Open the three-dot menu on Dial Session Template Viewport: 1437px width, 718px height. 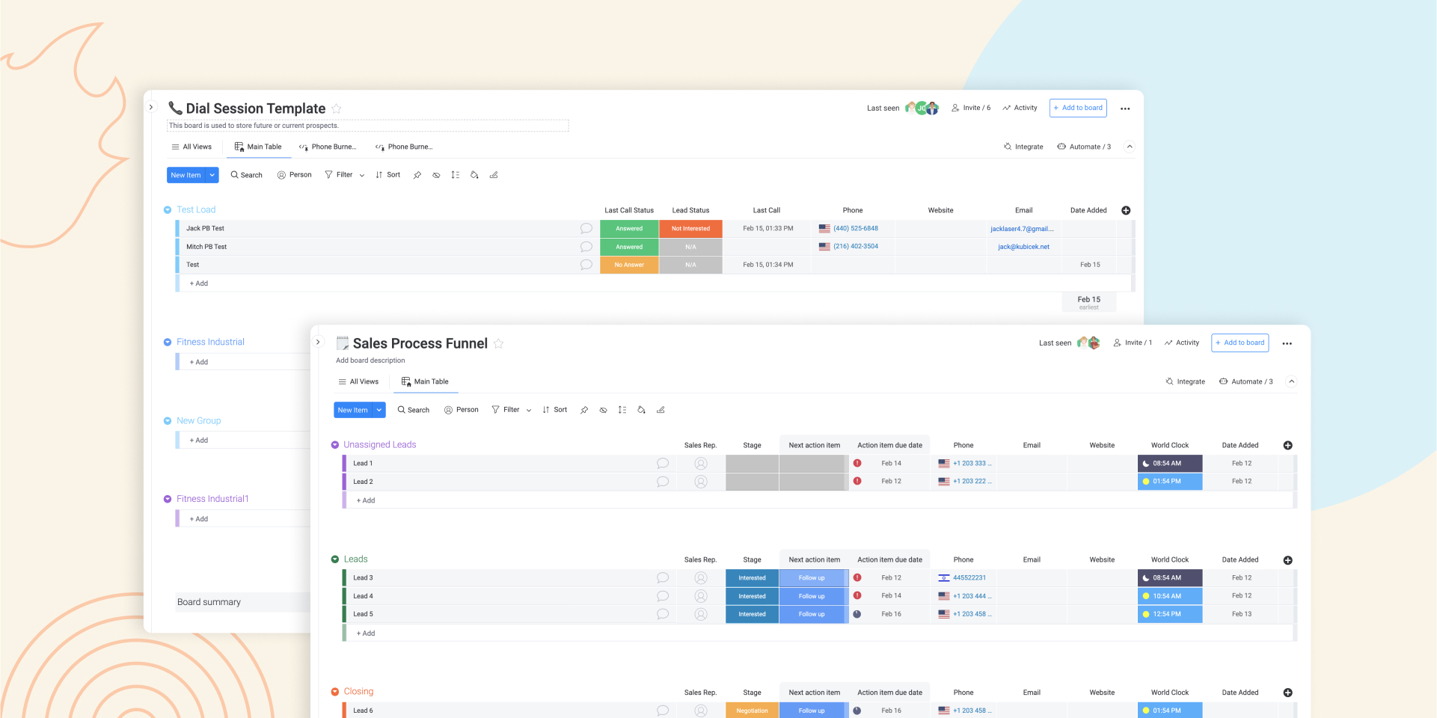click(x=1125, y=108)
